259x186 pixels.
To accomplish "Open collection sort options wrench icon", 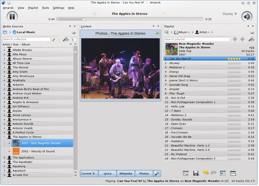I will point(66,39).
